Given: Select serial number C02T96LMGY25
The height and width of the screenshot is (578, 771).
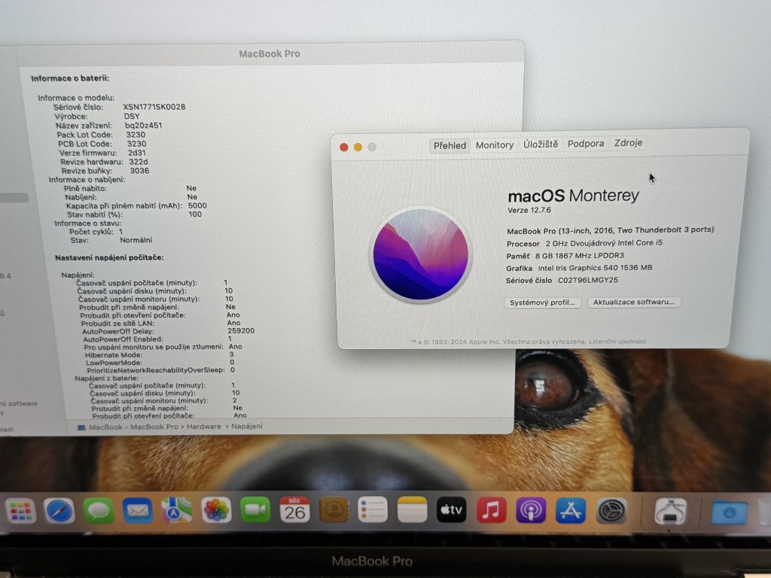Looking at the screenshot, I should point(587,280).
